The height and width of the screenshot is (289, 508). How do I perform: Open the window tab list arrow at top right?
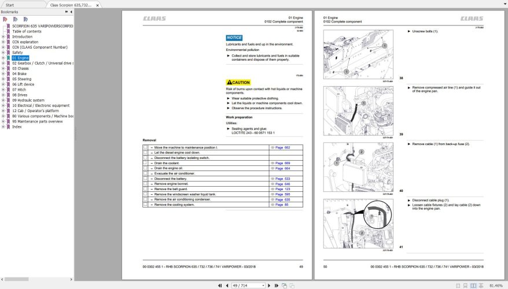(x=506, y=3)
